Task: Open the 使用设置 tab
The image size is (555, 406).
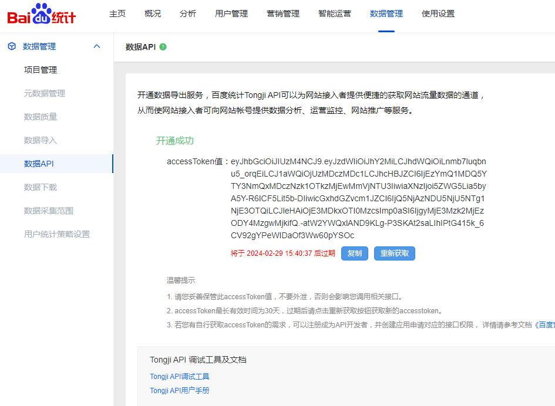Action: click(x=438, y=14)
